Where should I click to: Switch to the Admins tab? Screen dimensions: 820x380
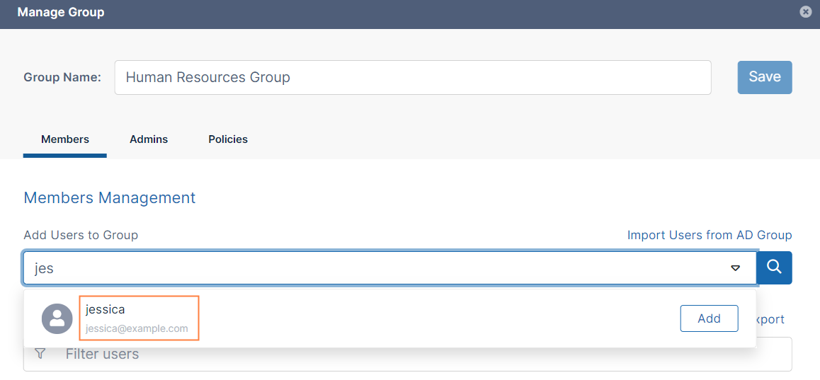[149, 139]
